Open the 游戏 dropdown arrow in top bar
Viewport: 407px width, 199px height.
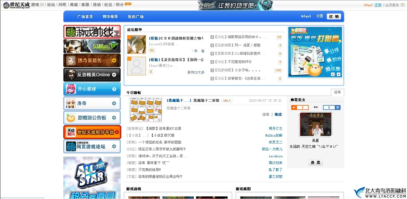coord(42,5)
